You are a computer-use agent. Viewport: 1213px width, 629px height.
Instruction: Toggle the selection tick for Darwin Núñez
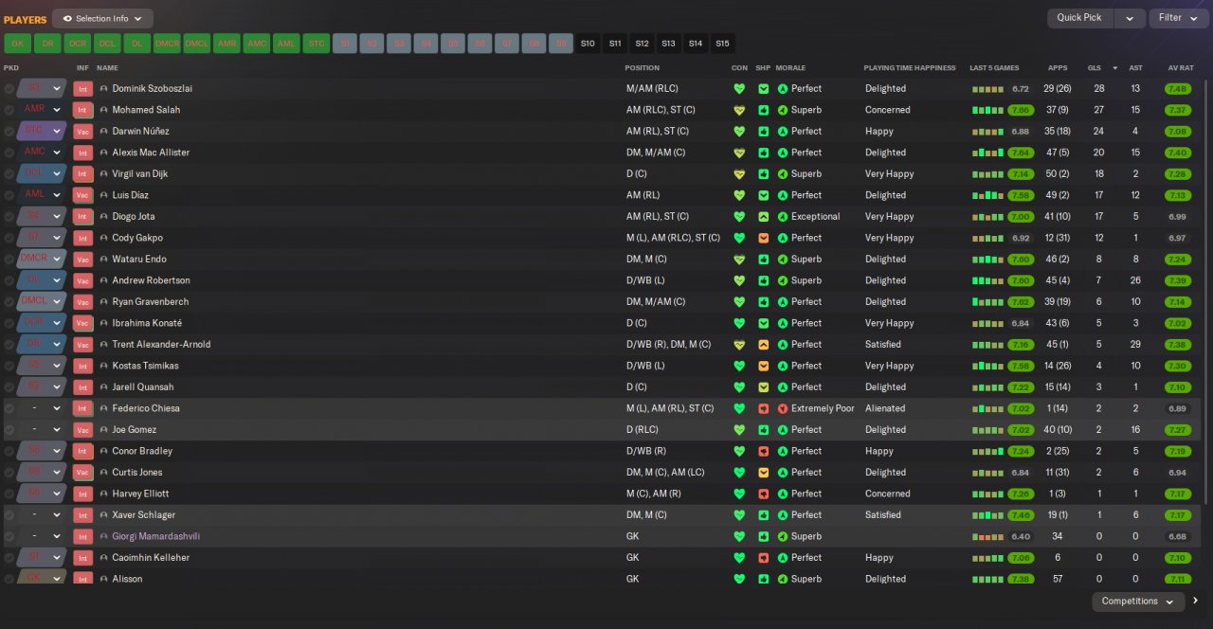pyautogui.click(x=9, y=132)
